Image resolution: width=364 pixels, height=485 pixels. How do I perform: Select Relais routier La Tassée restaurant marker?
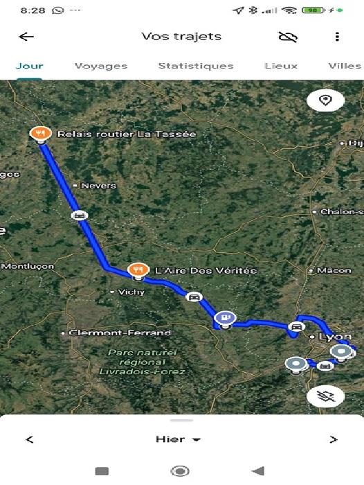41,134
